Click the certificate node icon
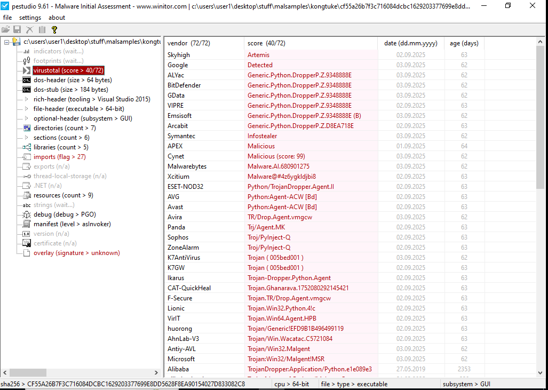Image resolution: width=548 pixels, height=390 pixels. pyautogui.click(x=27, y=243)
